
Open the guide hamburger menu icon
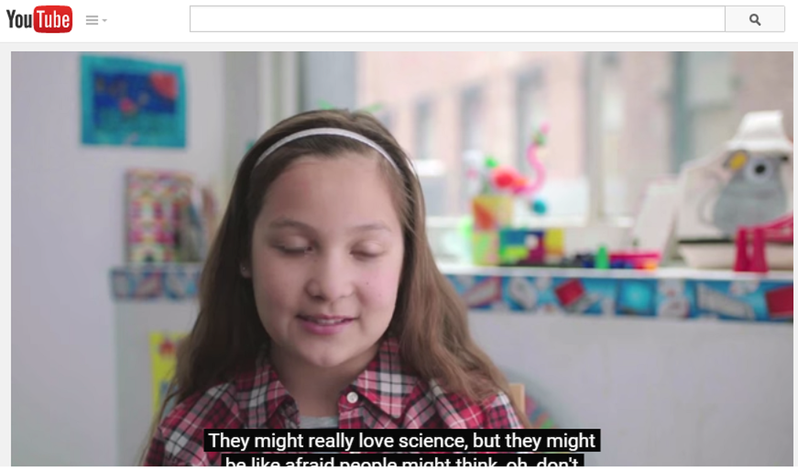point(92,20)
